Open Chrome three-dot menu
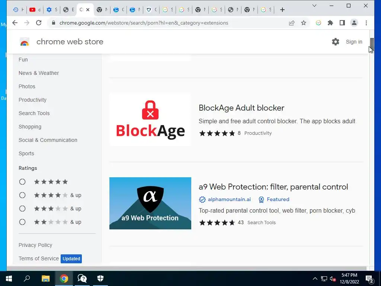The image size is (381, 286). [x=366, y=23]
